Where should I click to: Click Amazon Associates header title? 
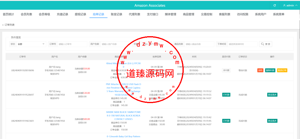(150, 6)
